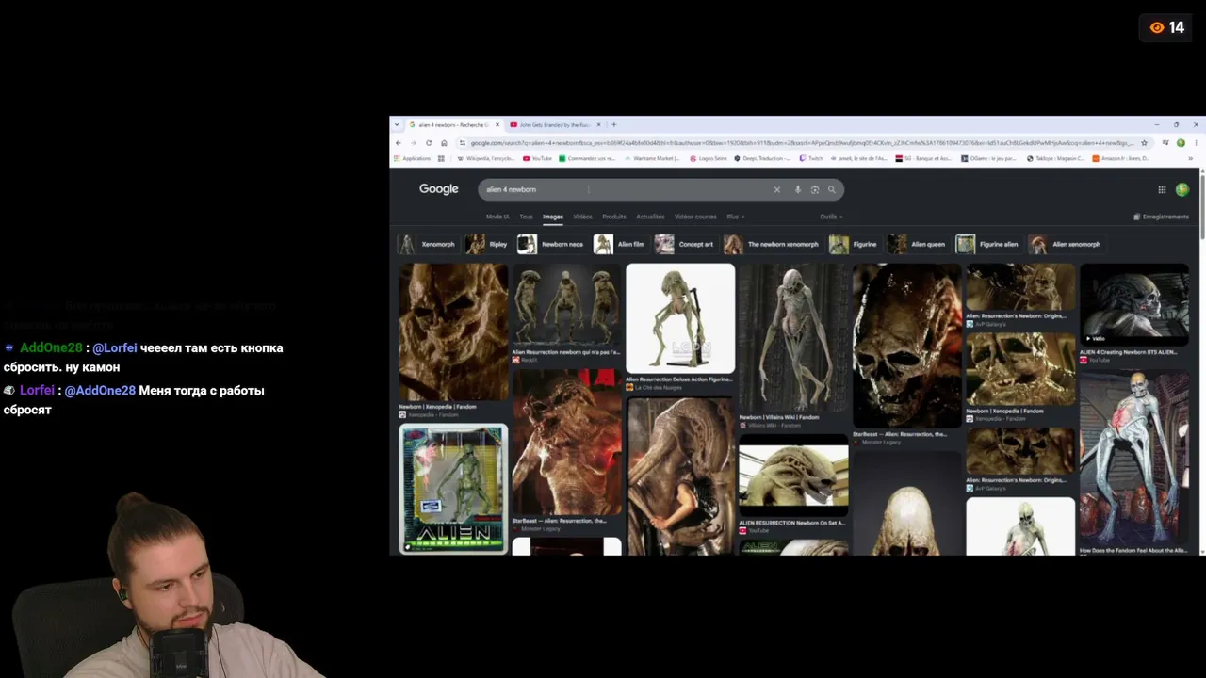The height and width of the screenshot is (678, 1206).
Task: Filter by the Alien film chip
Action: [620, 244]
